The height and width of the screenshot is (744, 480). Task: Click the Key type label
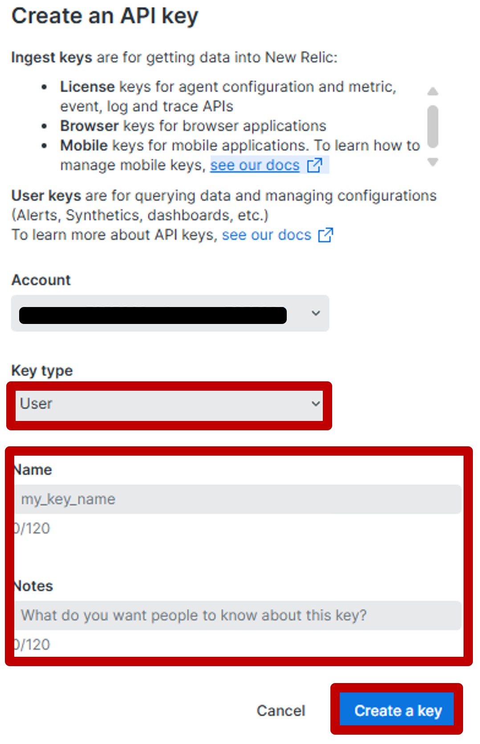coord(42,370)
